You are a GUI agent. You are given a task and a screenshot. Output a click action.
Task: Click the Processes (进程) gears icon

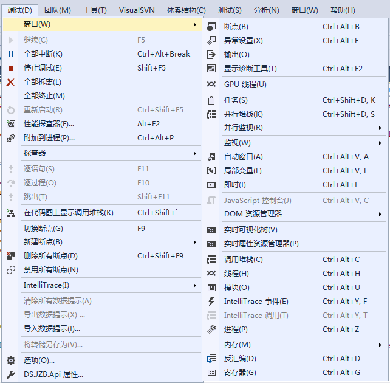[211, 330]
